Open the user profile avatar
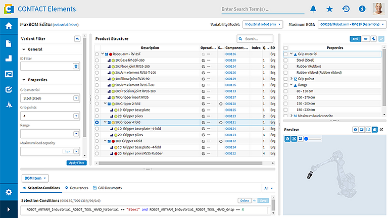388x218 pixels. click(378, 9)
